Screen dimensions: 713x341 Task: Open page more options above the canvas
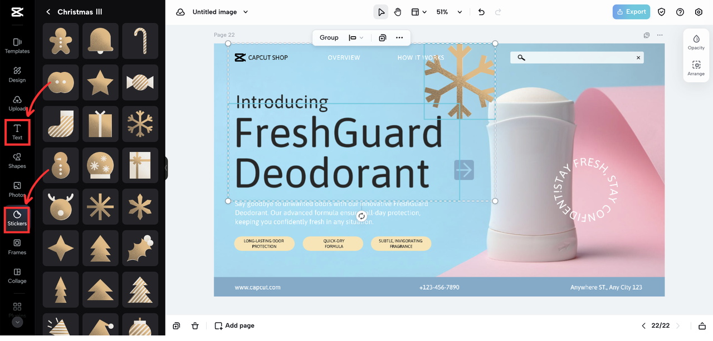click(x=660, y=35)
